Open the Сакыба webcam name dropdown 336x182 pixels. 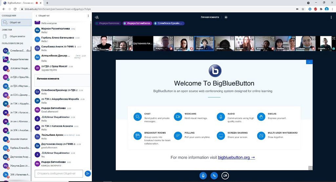click(302, 49)
